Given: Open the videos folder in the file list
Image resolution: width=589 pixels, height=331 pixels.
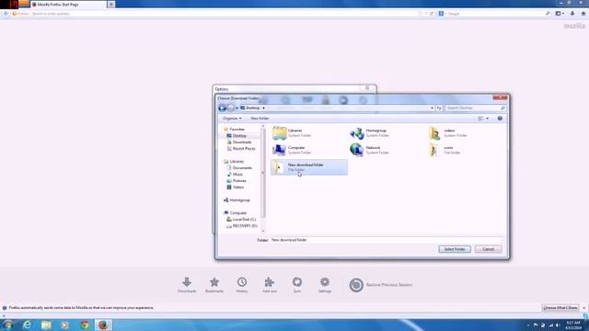Looking at the screenshot, I should 448,132.
